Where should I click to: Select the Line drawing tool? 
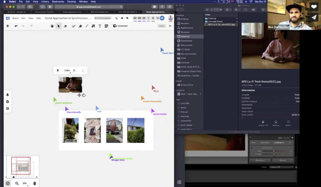pyautogui.click(x=87, y=26)
